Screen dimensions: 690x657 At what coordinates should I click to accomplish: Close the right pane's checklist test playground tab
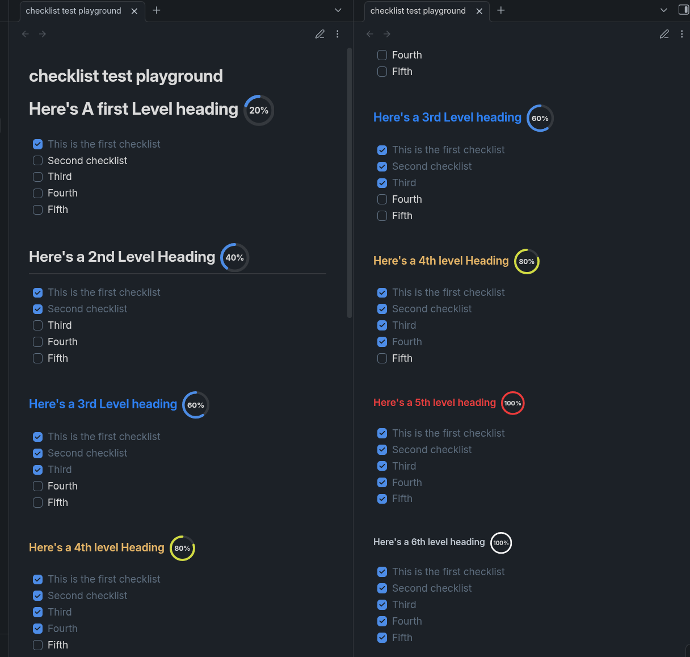pos(479,11)
